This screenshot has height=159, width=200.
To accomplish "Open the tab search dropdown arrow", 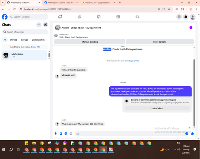I will 3,2.
